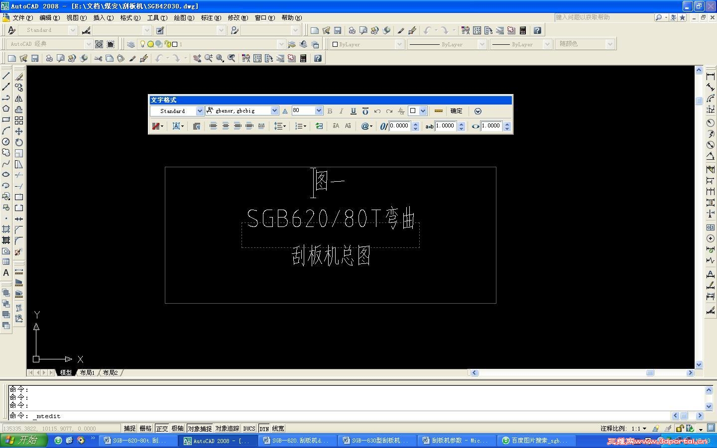Click the 确定 button in text format toolbar
Viewport: 717px width, 448px height.
coord(456,111)
